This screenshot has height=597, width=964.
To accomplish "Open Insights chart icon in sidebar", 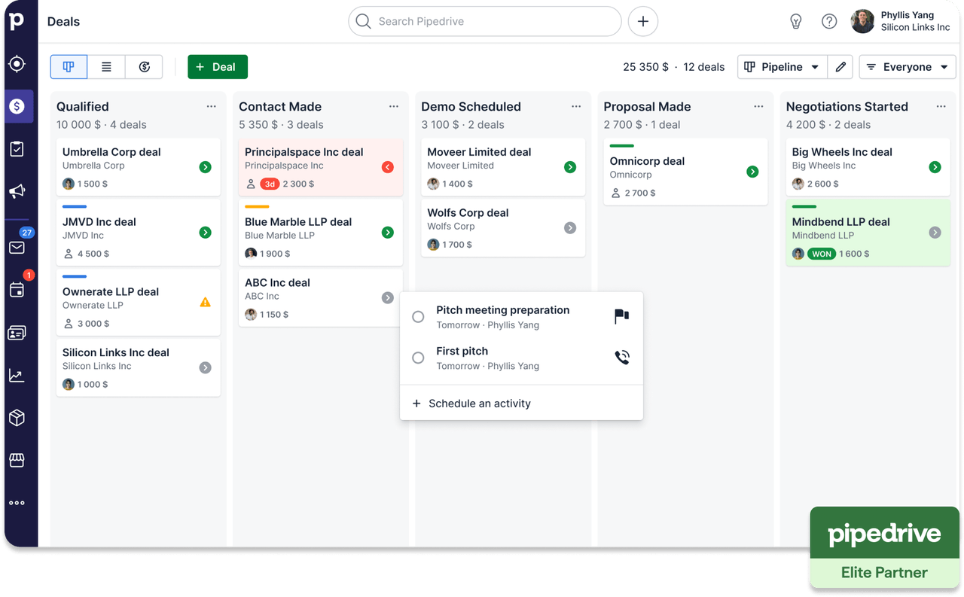I will pos(17,375).
